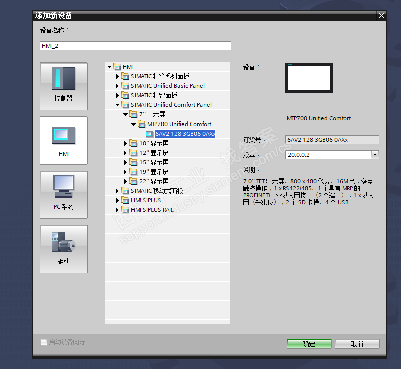Select the 15'' 显示屏 label

[154, 162]
